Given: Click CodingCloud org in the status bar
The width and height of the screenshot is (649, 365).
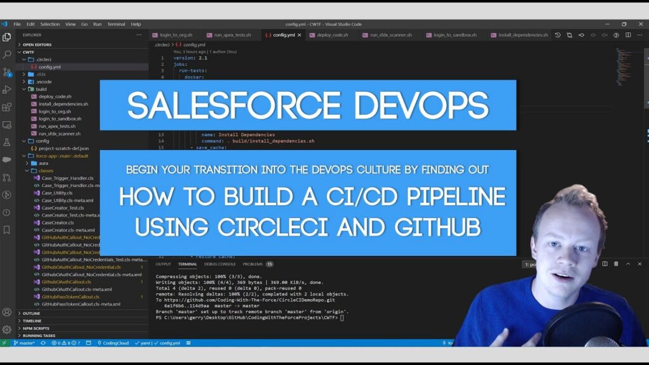Looking at the screenshot, I should pos(113,343).
